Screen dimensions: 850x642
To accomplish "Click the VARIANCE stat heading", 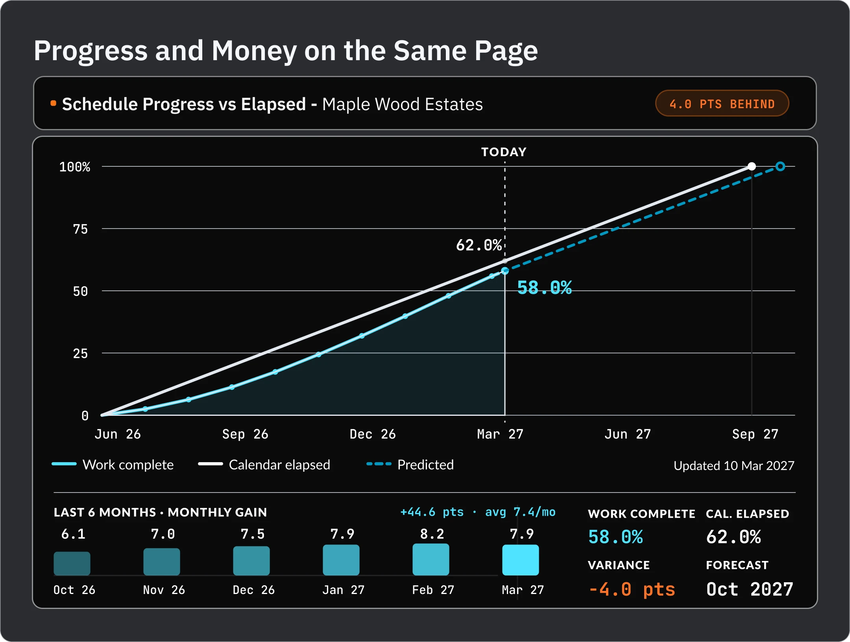I will pyautogui.click(x=619, y=565).
